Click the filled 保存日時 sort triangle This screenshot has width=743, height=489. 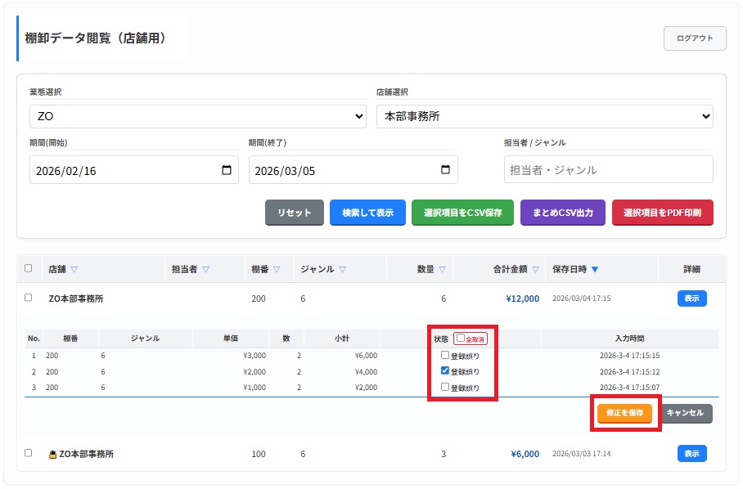(595, 269)
